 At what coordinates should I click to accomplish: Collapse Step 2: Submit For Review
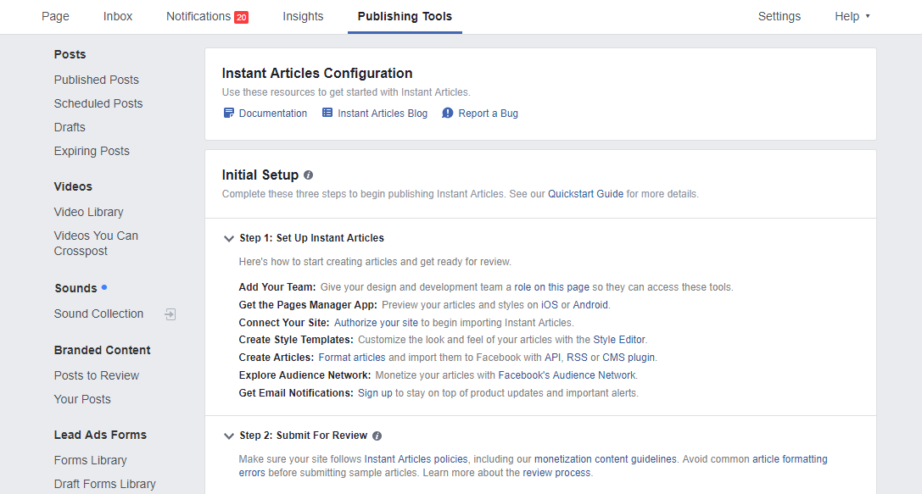(229, 436)
